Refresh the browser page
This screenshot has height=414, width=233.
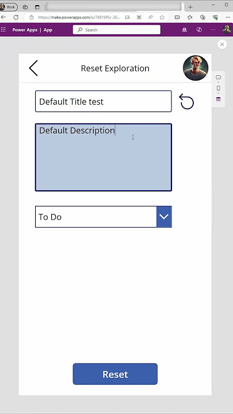point(16,17)
